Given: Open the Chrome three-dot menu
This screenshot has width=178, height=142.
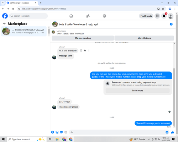Looking at the screenshot, I should click(x=175, y=9).
